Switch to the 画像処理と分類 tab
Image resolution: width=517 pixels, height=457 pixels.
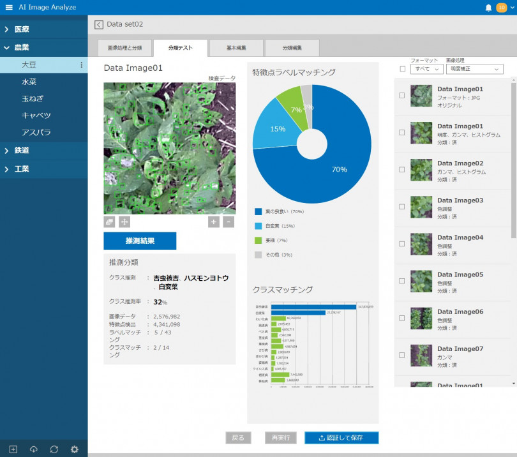[x=124, y=49]
